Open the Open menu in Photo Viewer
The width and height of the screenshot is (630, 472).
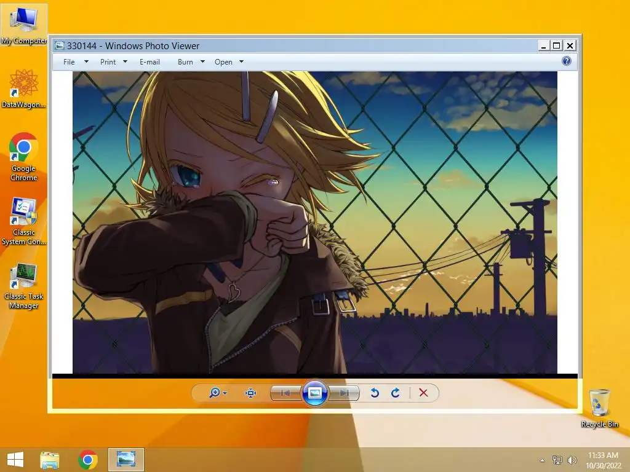pos(223,62)
